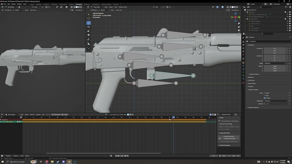The image size is (292, 164).
Task: Open the Pose menu in right viewport
Action: click(116, 7)
